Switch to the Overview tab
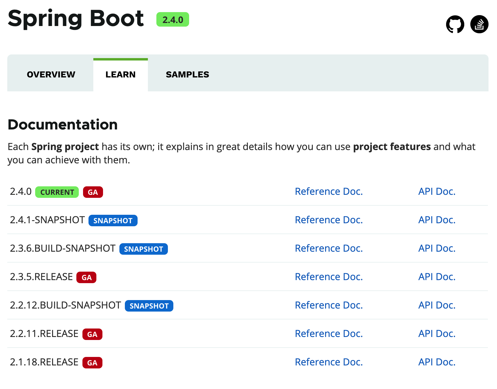Image resolution: width=497 pixels, height=389 pixels. click(51, 74)
